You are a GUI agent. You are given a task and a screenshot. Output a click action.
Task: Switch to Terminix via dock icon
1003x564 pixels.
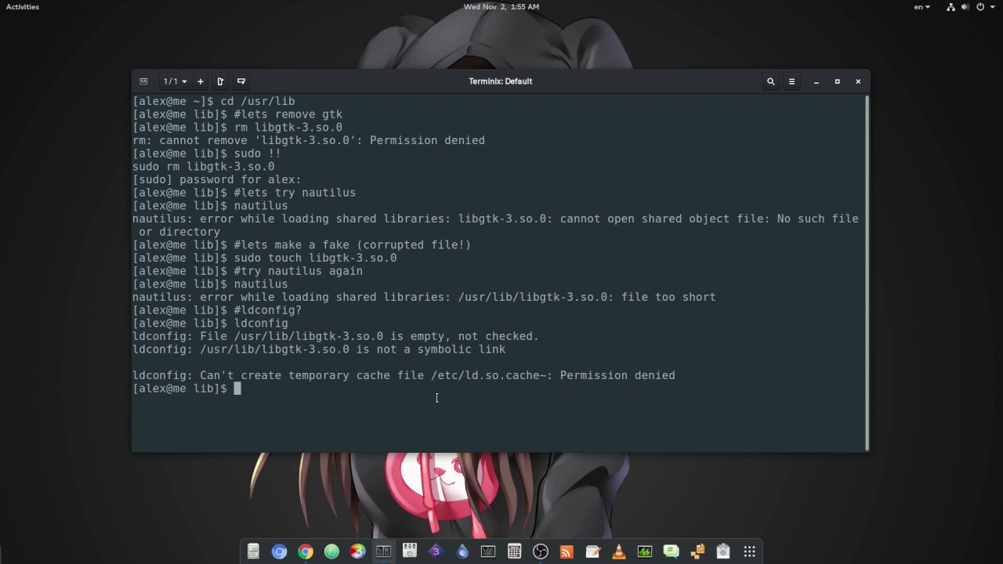point(383,551)
